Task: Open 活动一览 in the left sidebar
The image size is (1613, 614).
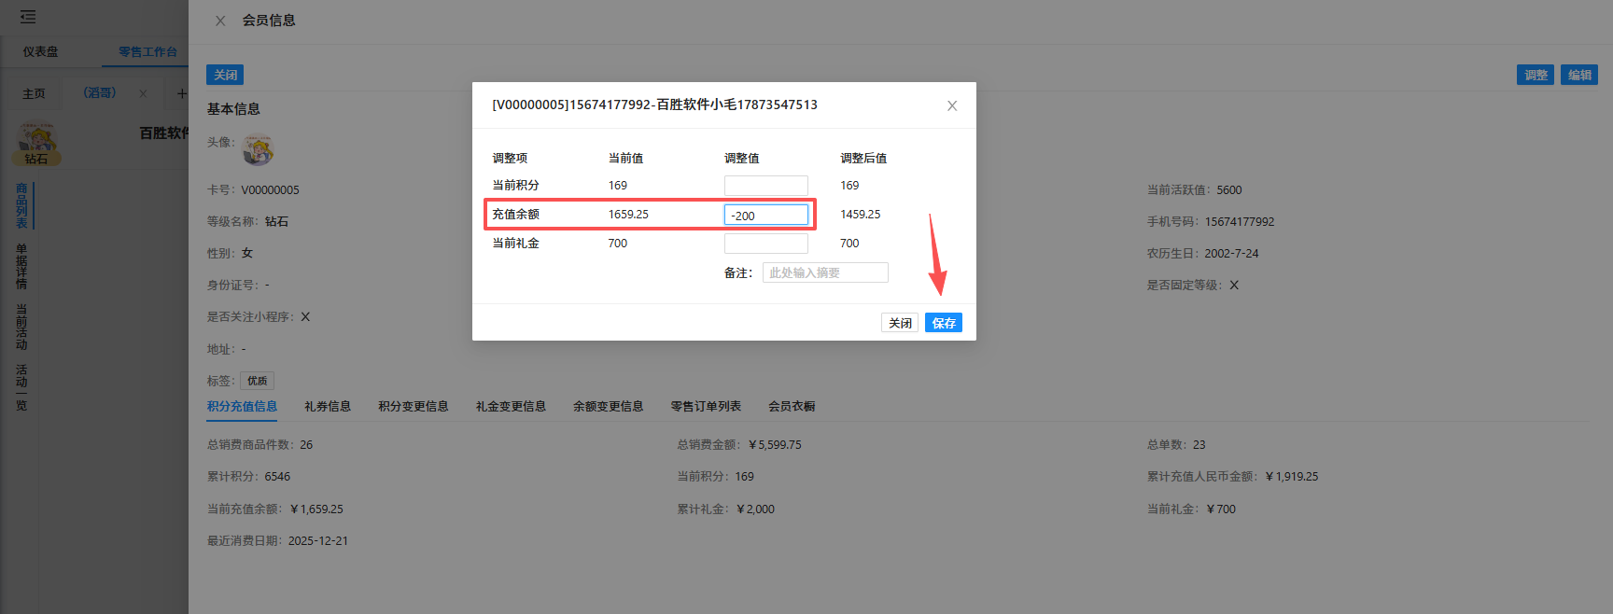Action: [21, 388]
